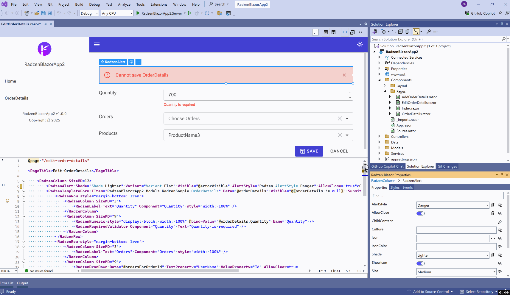This screenshot has height=295, width=510.
Task: Click the code-only angle brackets icon
Action: pyautogui.click(x=360, y=32)
